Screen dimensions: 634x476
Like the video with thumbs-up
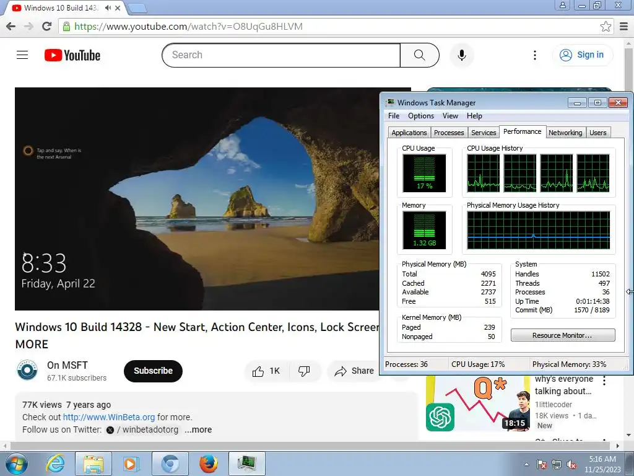point(266,371)
